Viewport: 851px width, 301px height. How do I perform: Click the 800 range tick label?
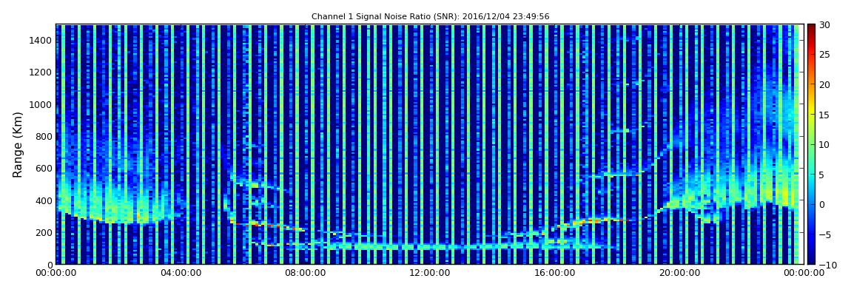[x=44, y=137]
